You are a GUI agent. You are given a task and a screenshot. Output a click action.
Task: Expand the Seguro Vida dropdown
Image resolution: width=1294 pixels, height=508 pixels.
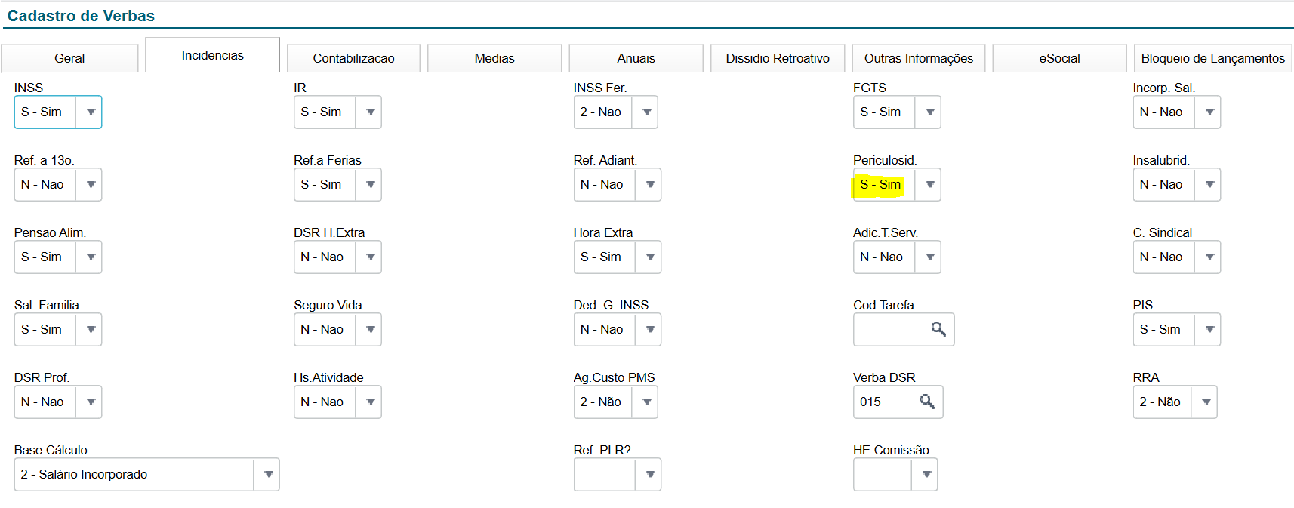pyautogui.click(x=370, y=329)
